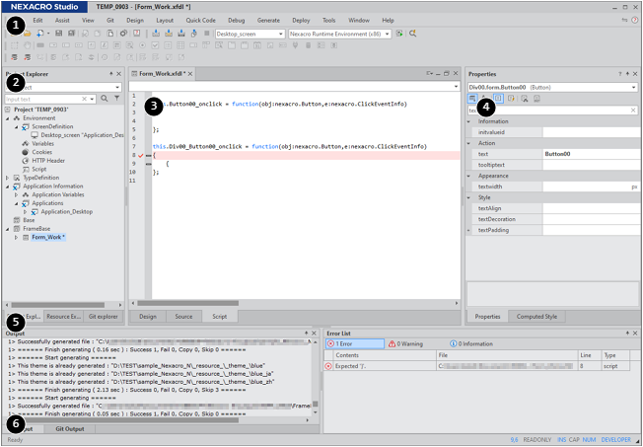
Task: Open the Nexacro Runtime Environment dropdown
Action: tap(388, 34)
